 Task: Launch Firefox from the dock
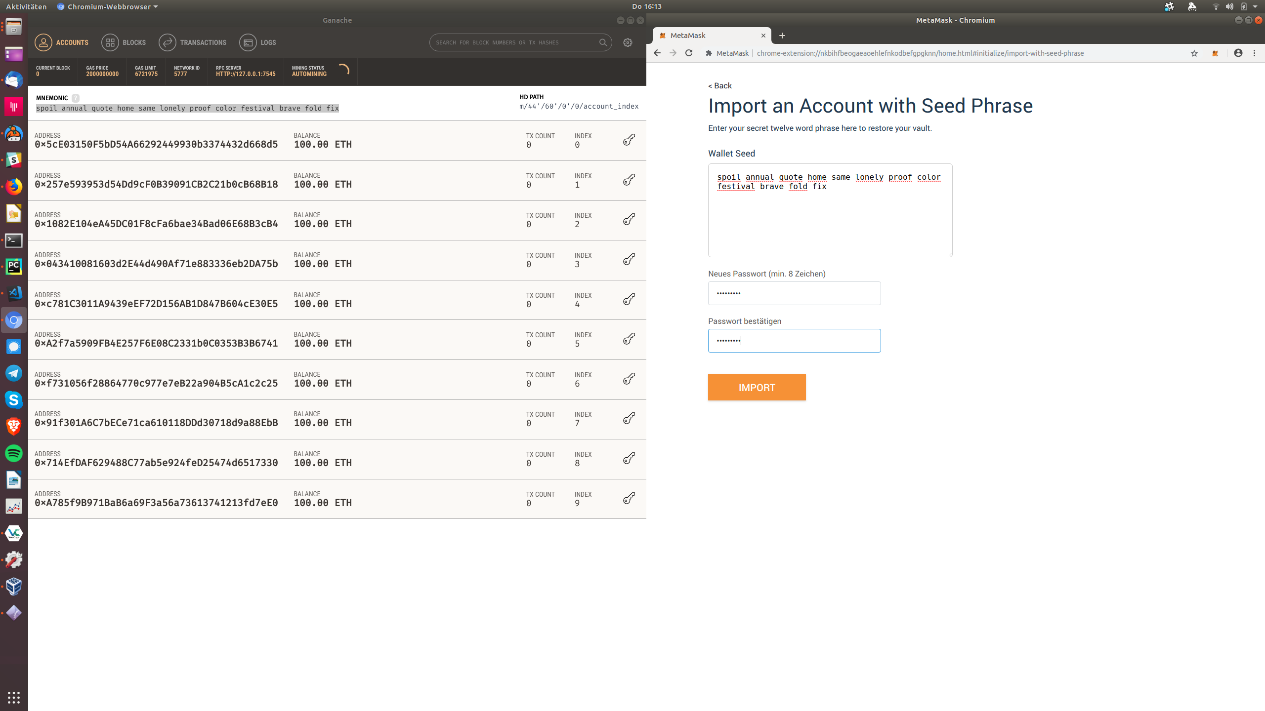[14, 187]
